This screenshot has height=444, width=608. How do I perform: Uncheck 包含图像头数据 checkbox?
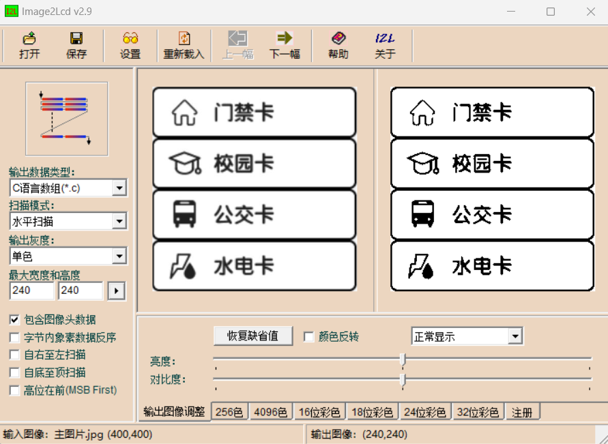[x=14, y=320]
